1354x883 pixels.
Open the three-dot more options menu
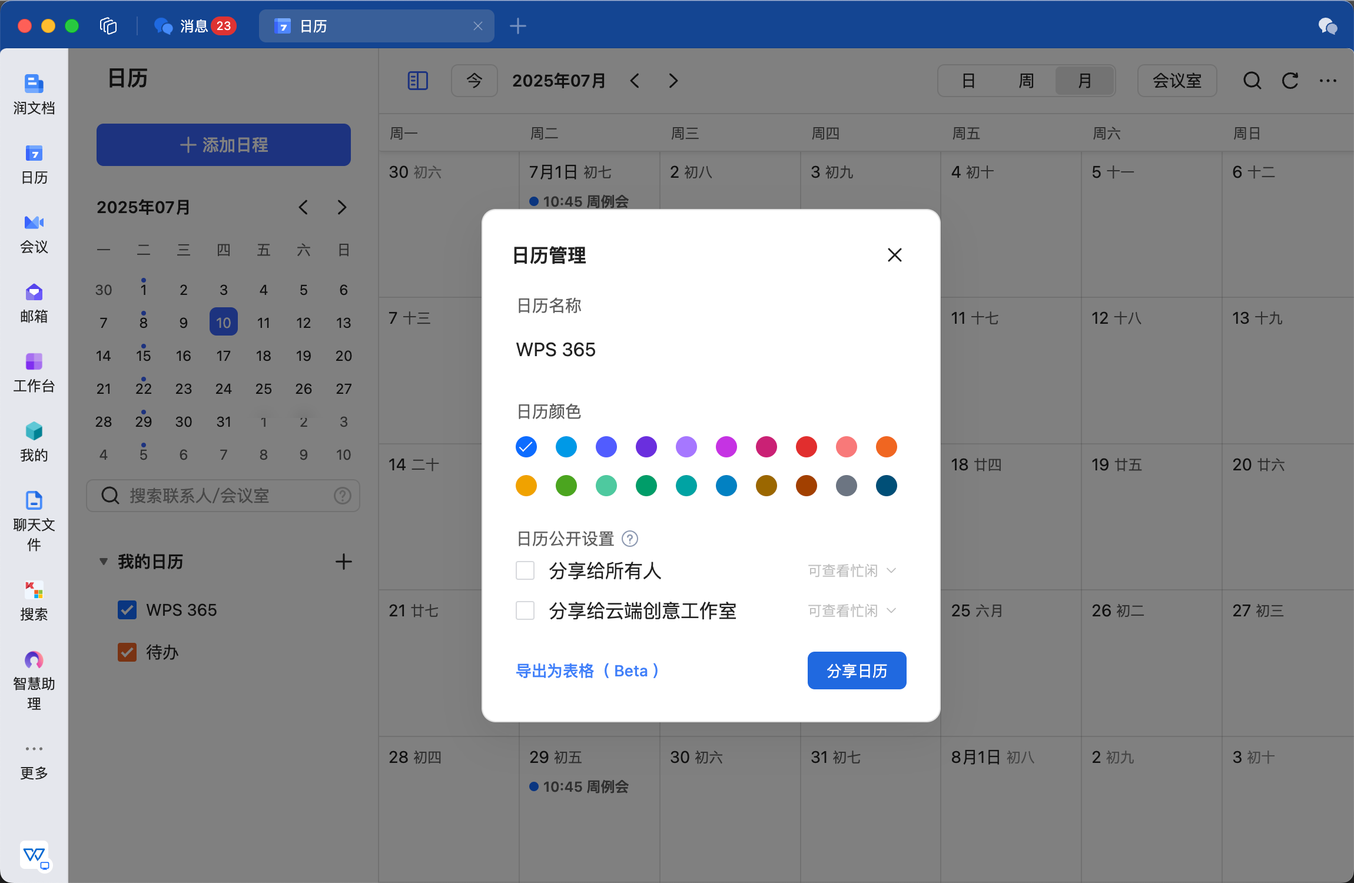(x=1328, y=81)
